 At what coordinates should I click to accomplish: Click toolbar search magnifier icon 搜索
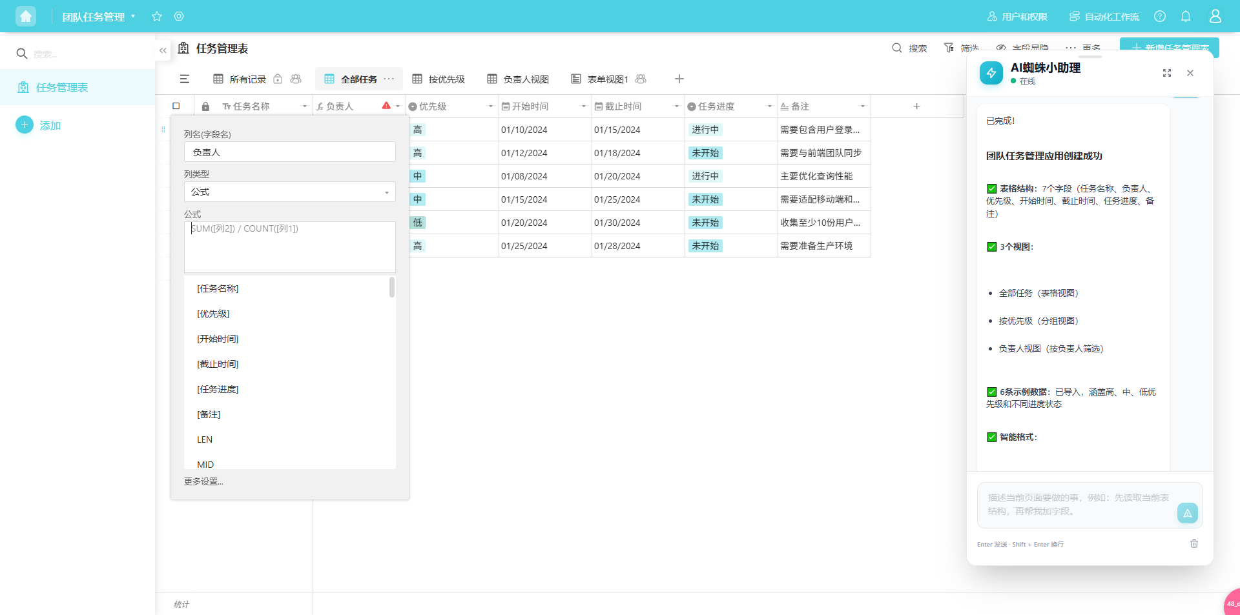click(x=897, y=48)
